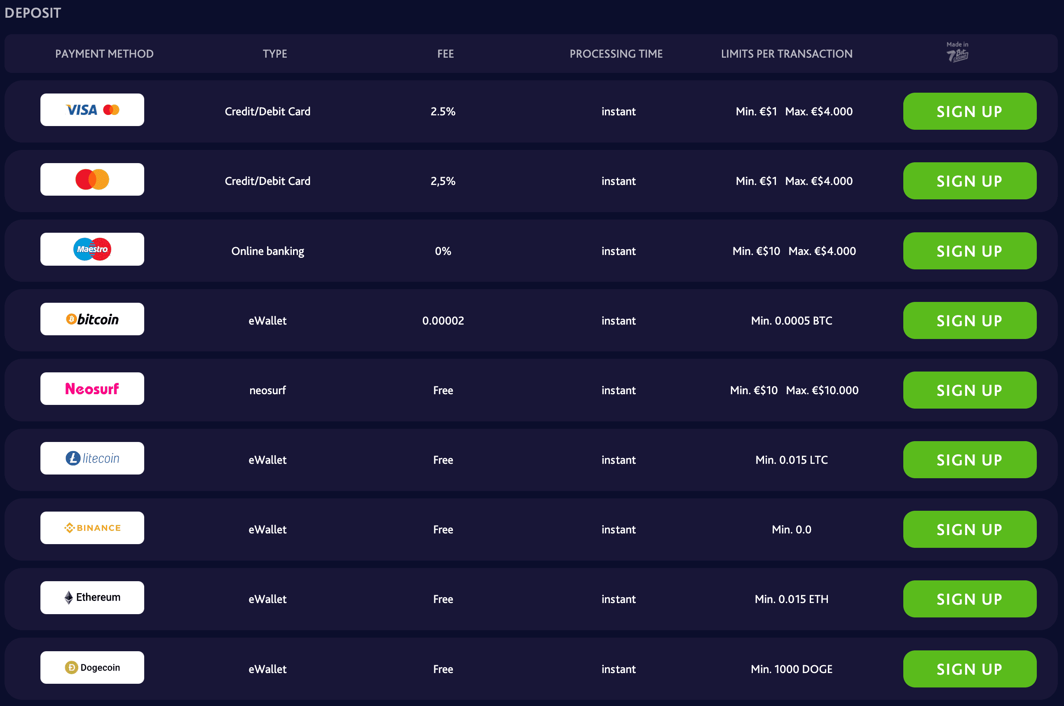This screenshot has width=1064, height=706.
Task: Click 'Min. 1000 DOGE' limit
Action: 792,669
